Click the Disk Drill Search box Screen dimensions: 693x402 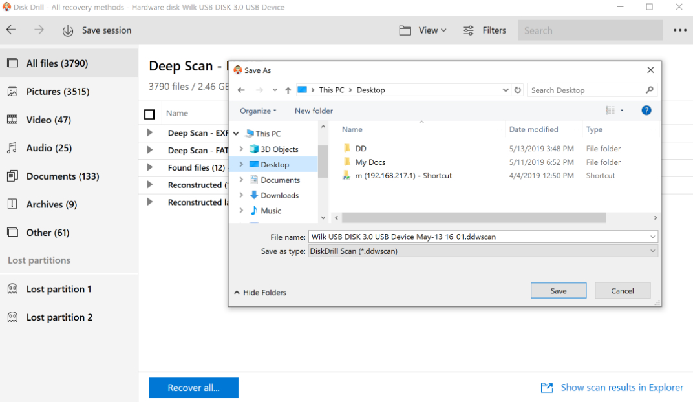pyautogui.click(x=590, y=30)
